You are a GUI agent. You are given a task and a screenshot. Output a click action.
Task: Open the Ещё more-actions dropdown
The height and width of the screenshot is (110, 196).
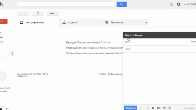point(53,13)
